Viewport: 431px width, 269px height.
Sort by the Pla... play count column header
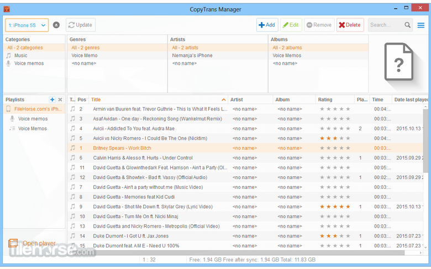coord(362,99)
